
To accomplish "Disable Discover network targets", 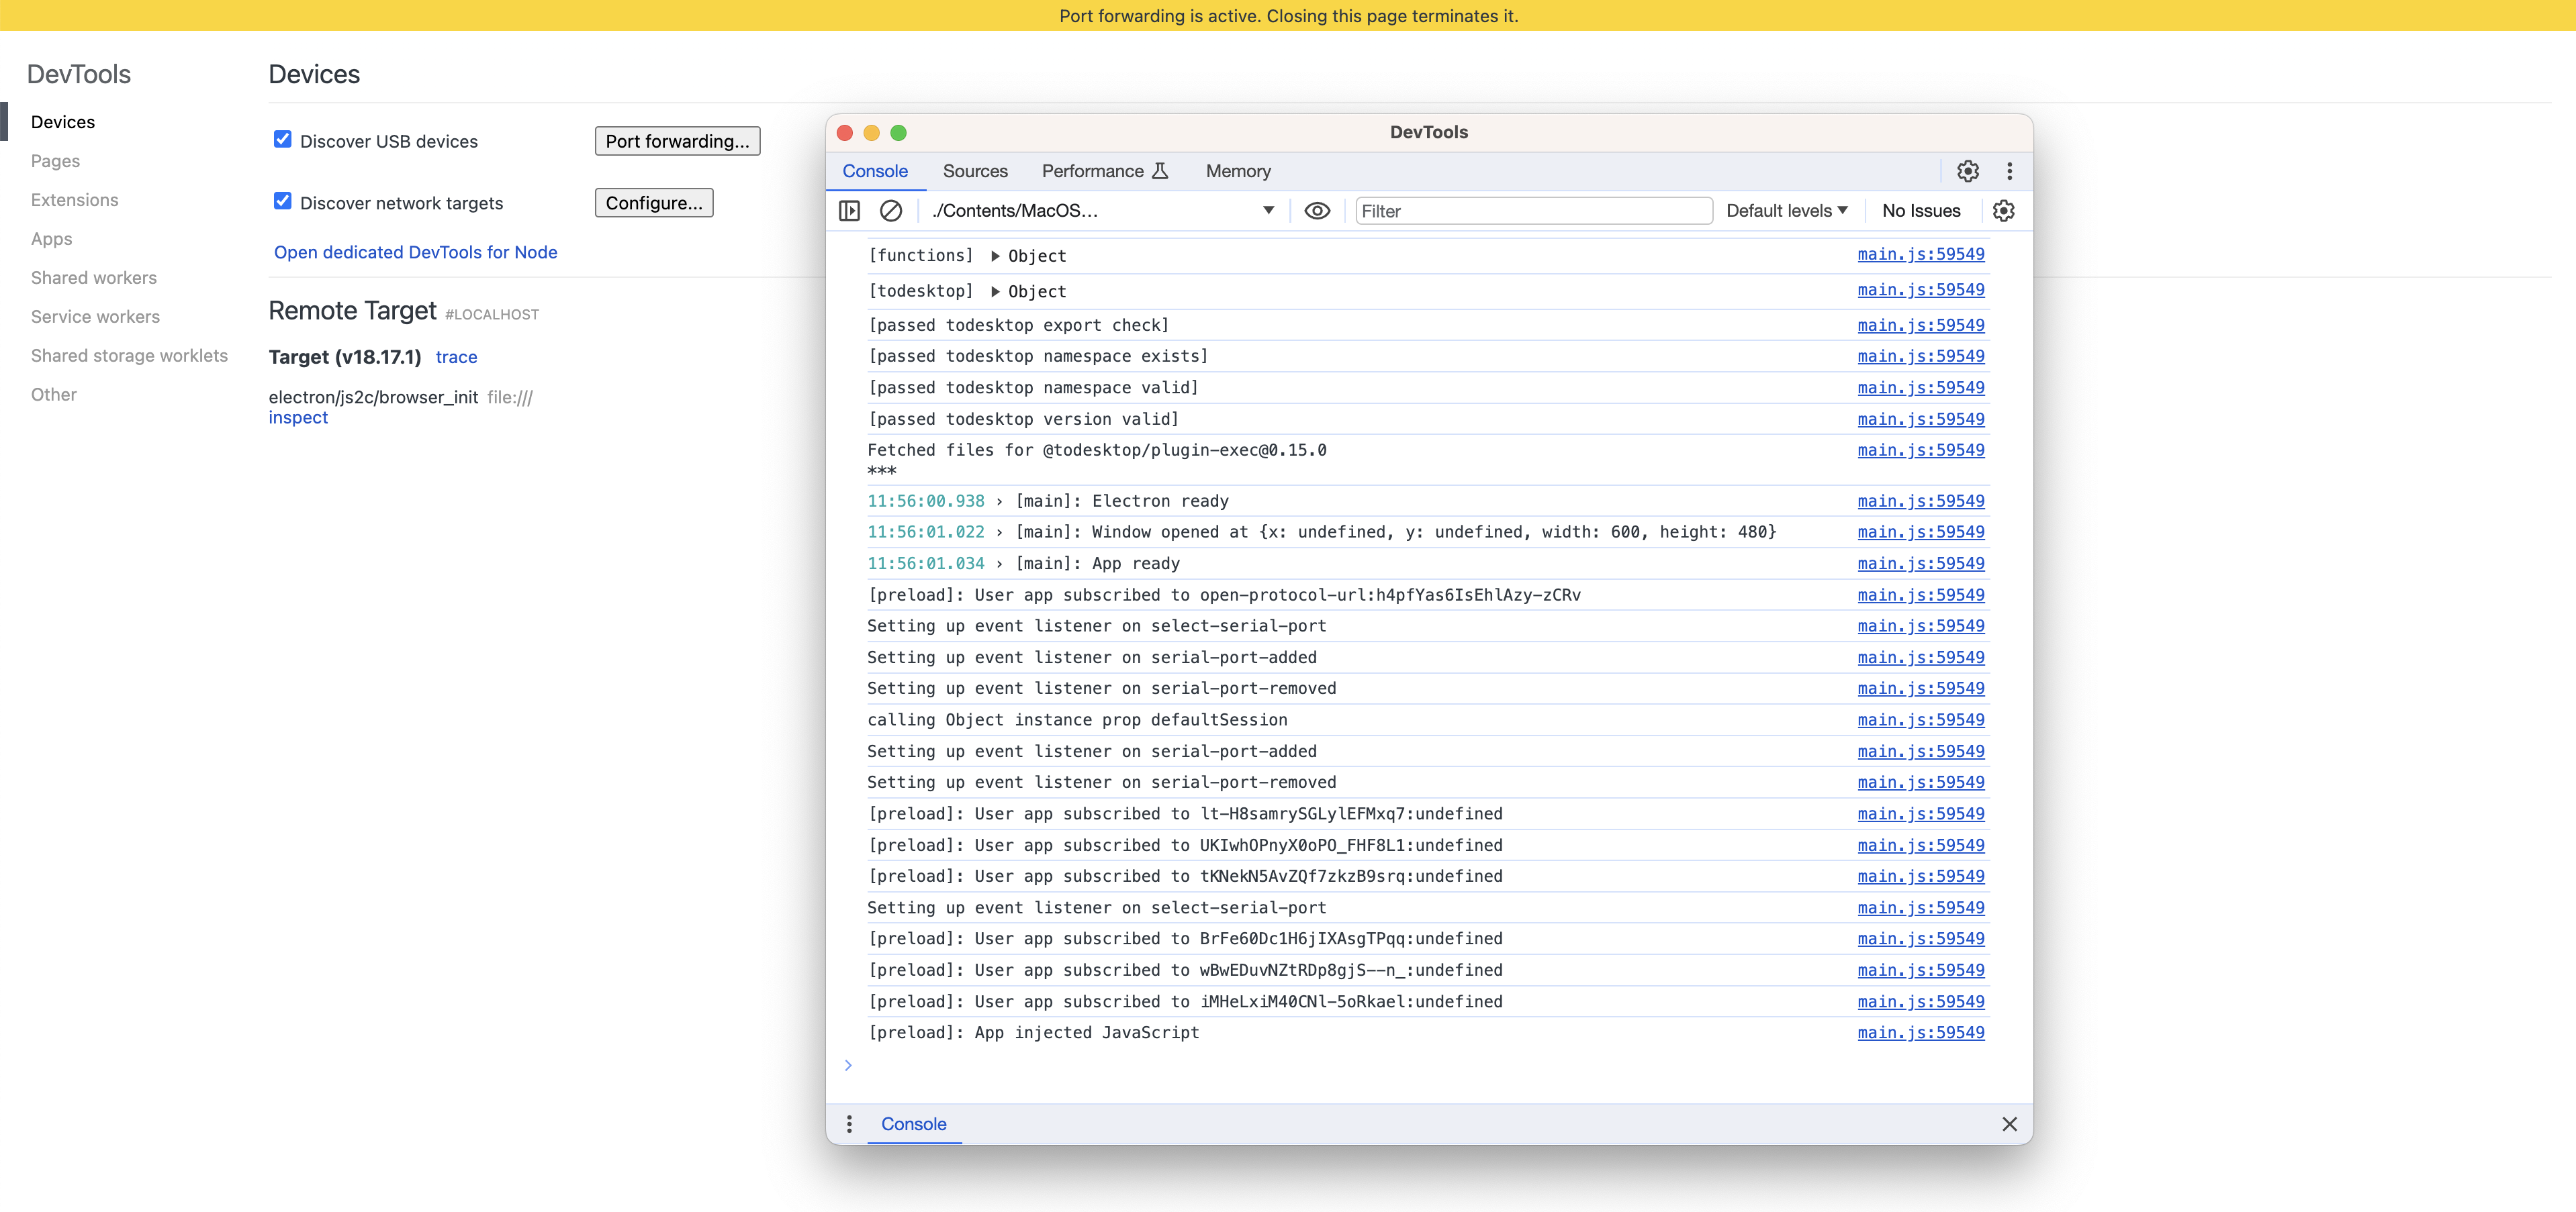I will click(x=283, y=201).
